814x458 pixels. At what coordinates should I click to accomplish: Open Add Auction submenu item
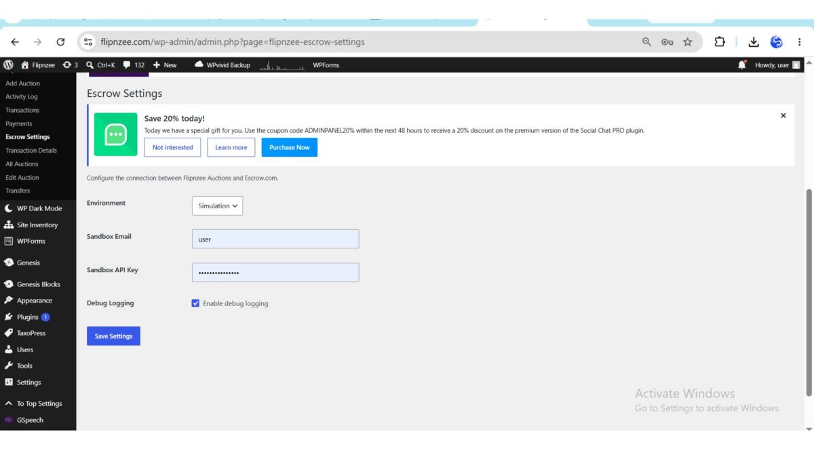coord(23,83)
